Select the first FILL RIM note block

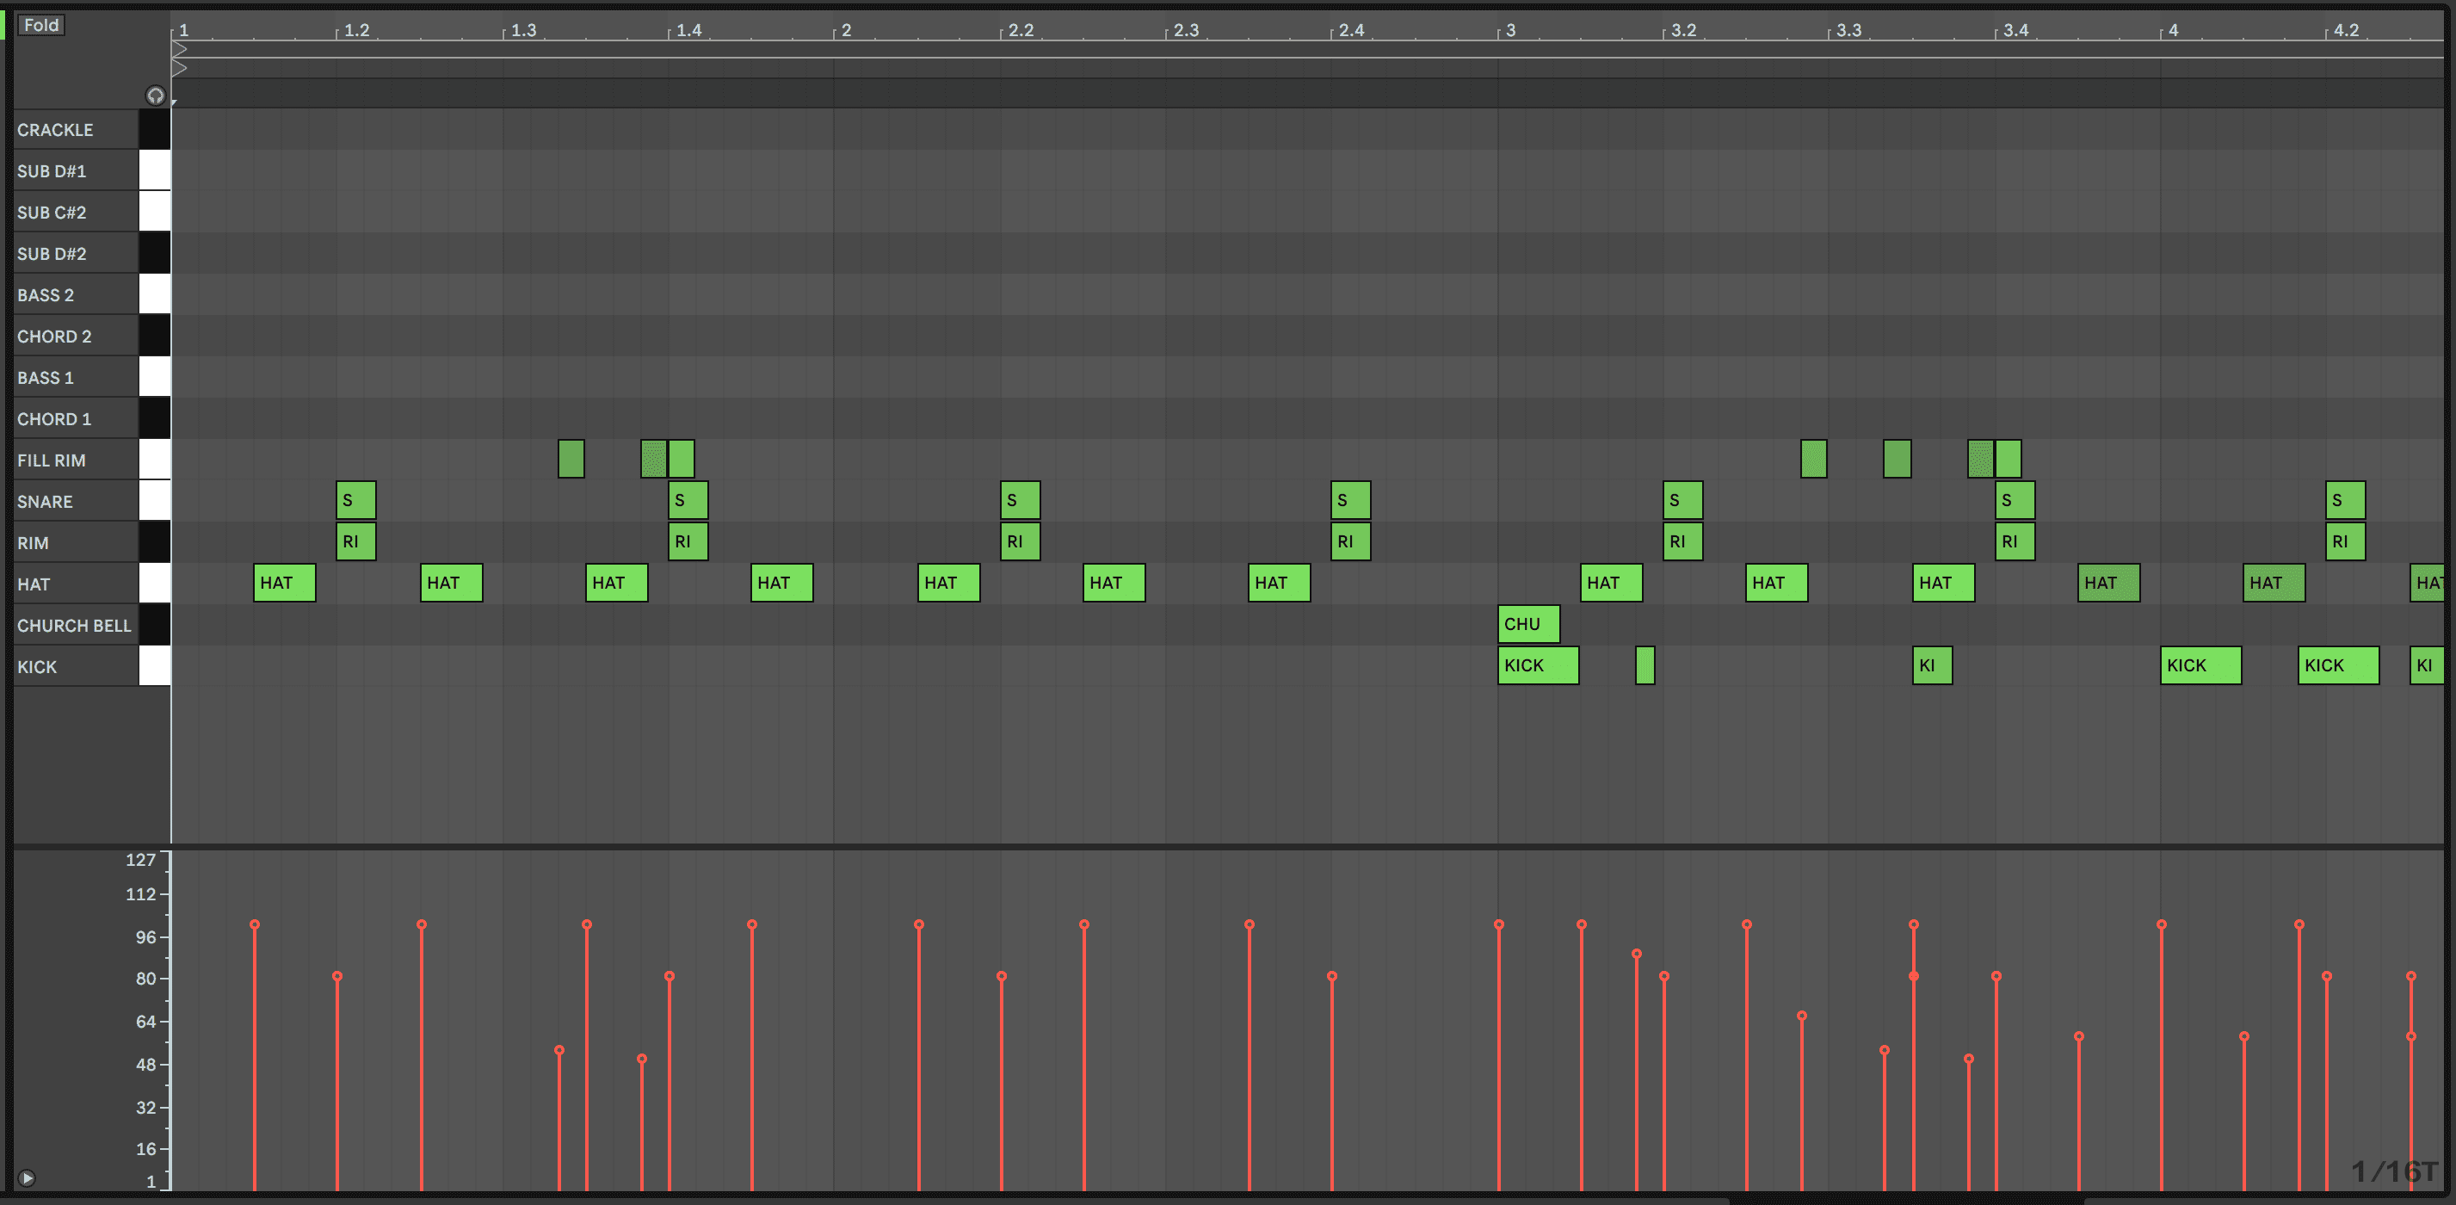(571, 460)
